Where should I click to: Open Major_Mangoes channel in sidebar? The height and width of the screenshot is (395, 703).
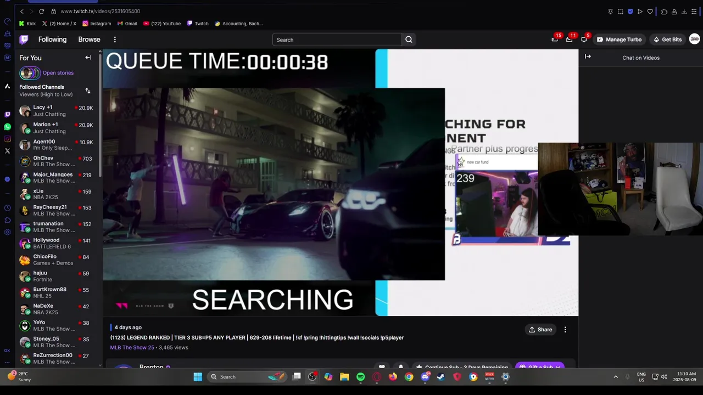[57, 178]
